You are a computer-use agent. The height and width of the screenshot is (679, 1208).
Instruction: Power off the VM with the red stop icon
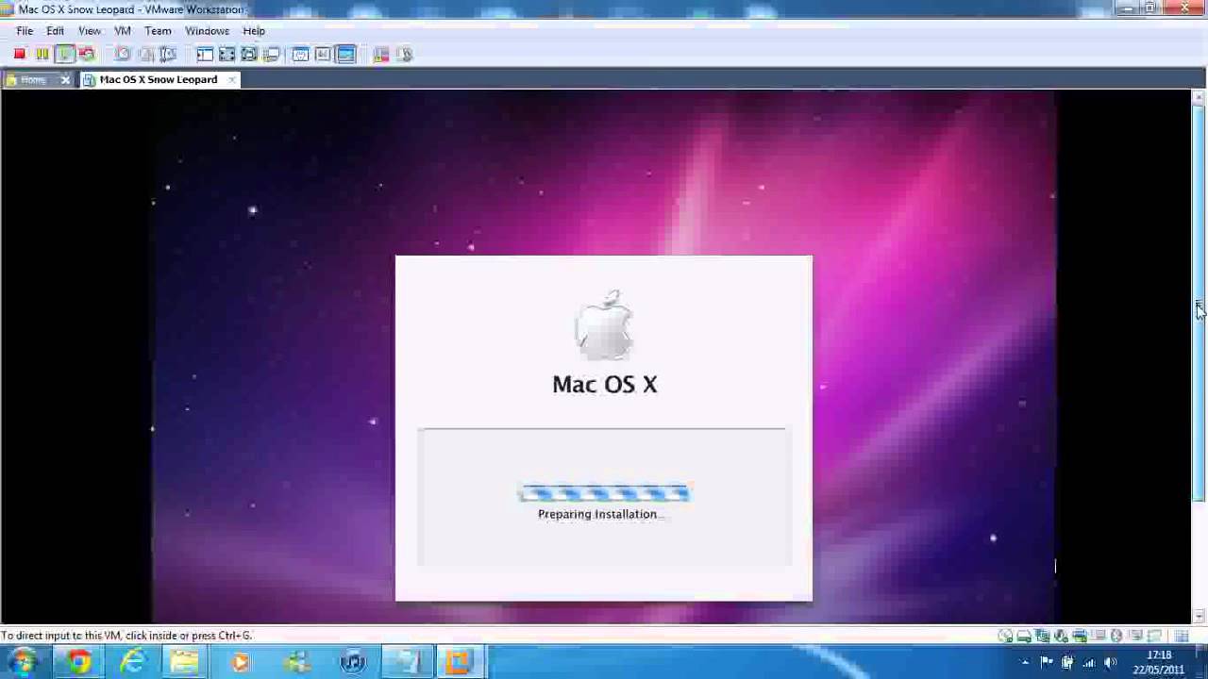(20, 55)
